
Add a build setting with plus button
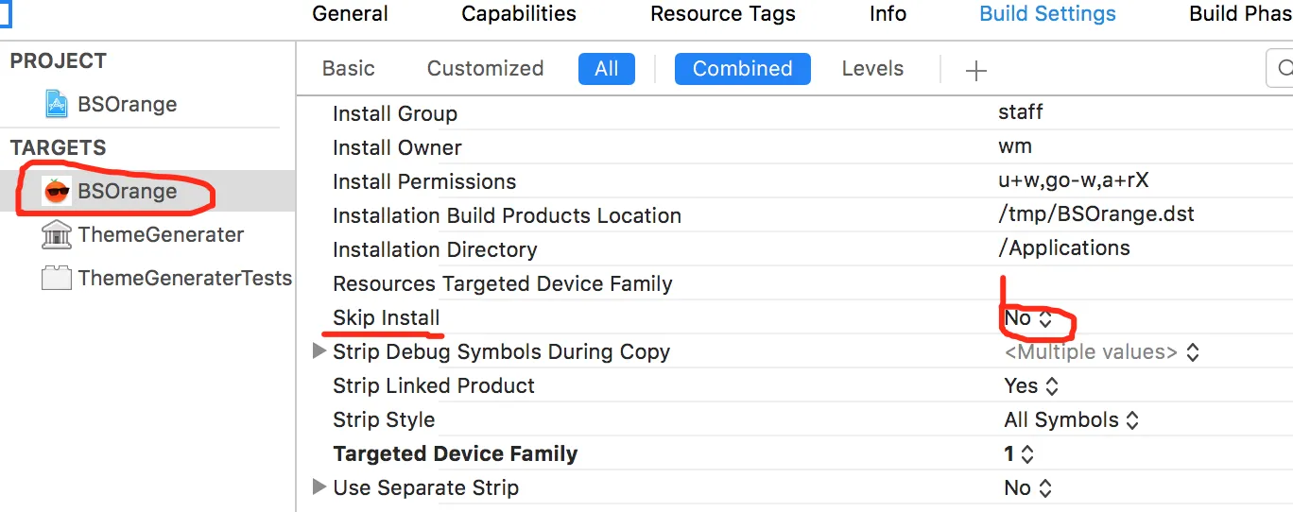click(975, 70)
